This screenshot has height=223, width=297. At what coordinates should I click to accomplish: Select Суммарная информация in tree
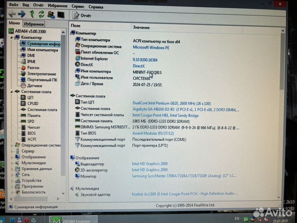[x=40, y=44]
